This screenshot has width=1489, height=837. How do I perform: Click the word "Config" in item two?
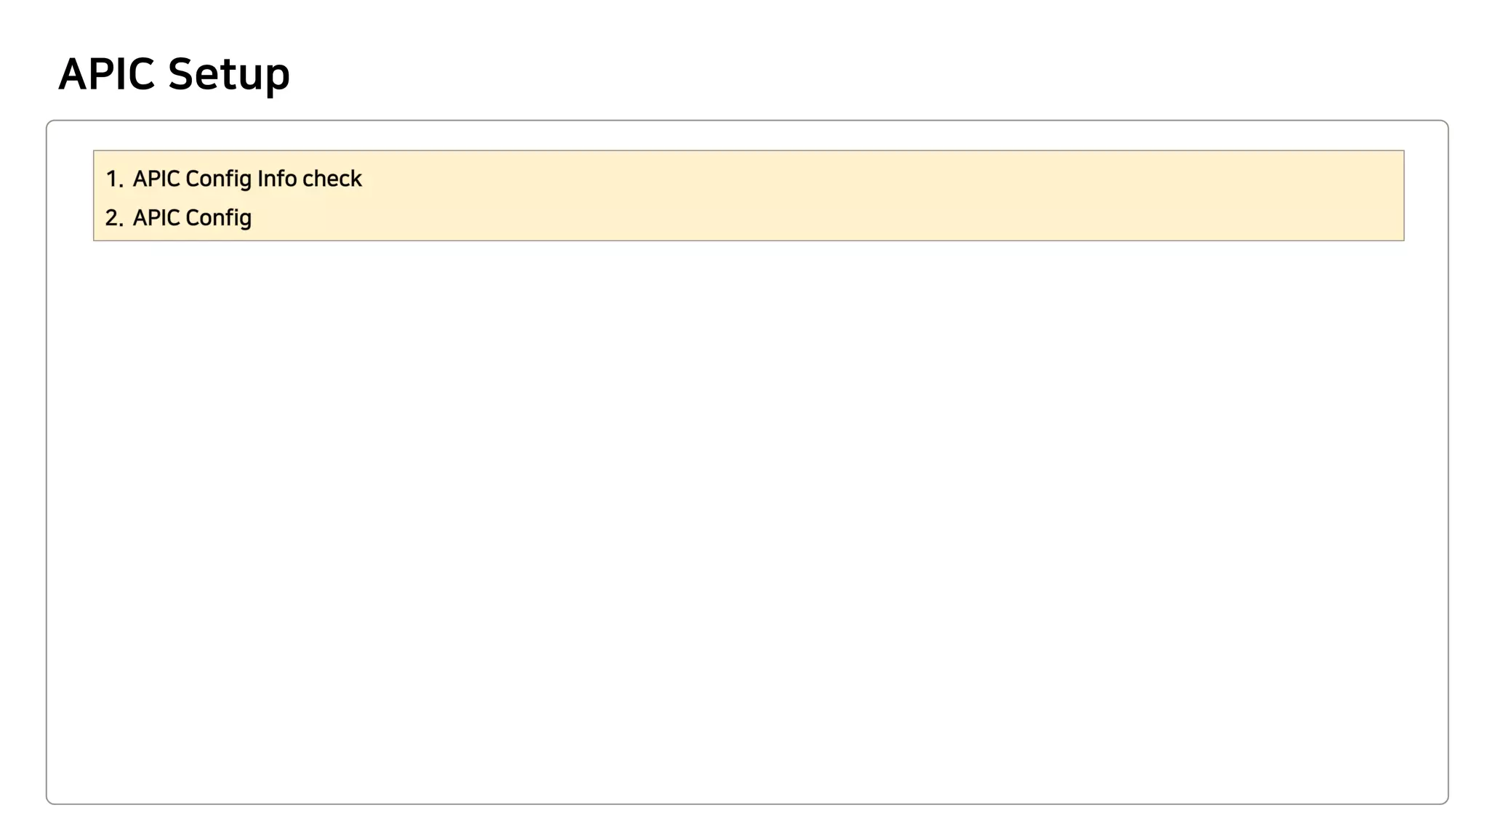coord(219,219)
